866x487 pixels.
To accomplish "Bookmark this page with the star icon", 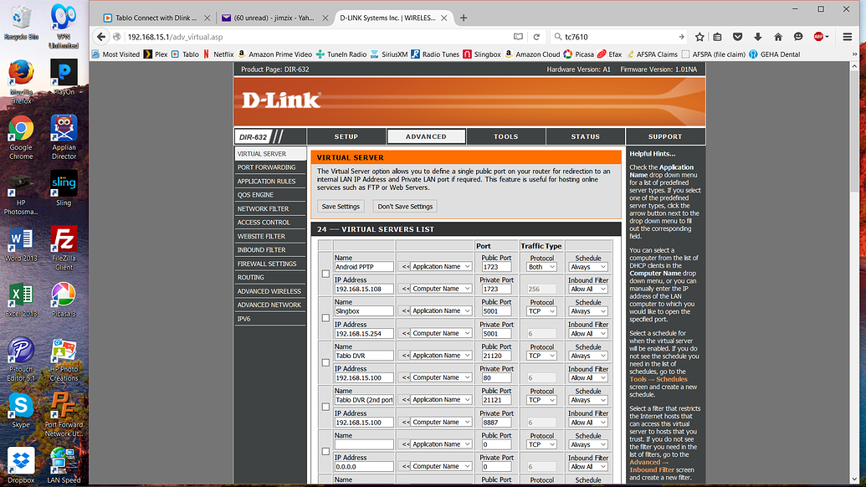I will tap(699, 37).
